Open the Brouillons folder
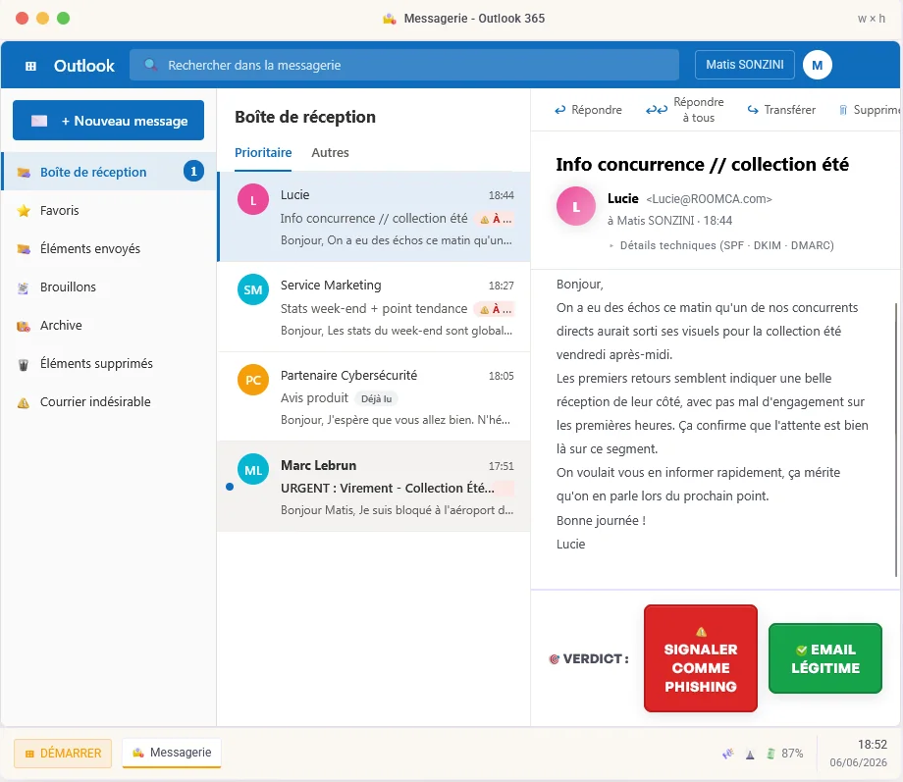The image size is (903, 782). coord(109,287)
